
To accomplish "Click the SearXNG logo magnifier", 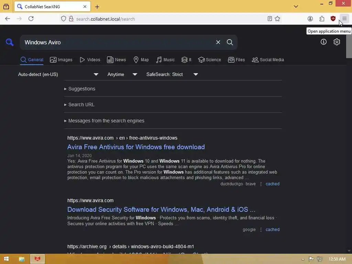I will click(10, 42).
